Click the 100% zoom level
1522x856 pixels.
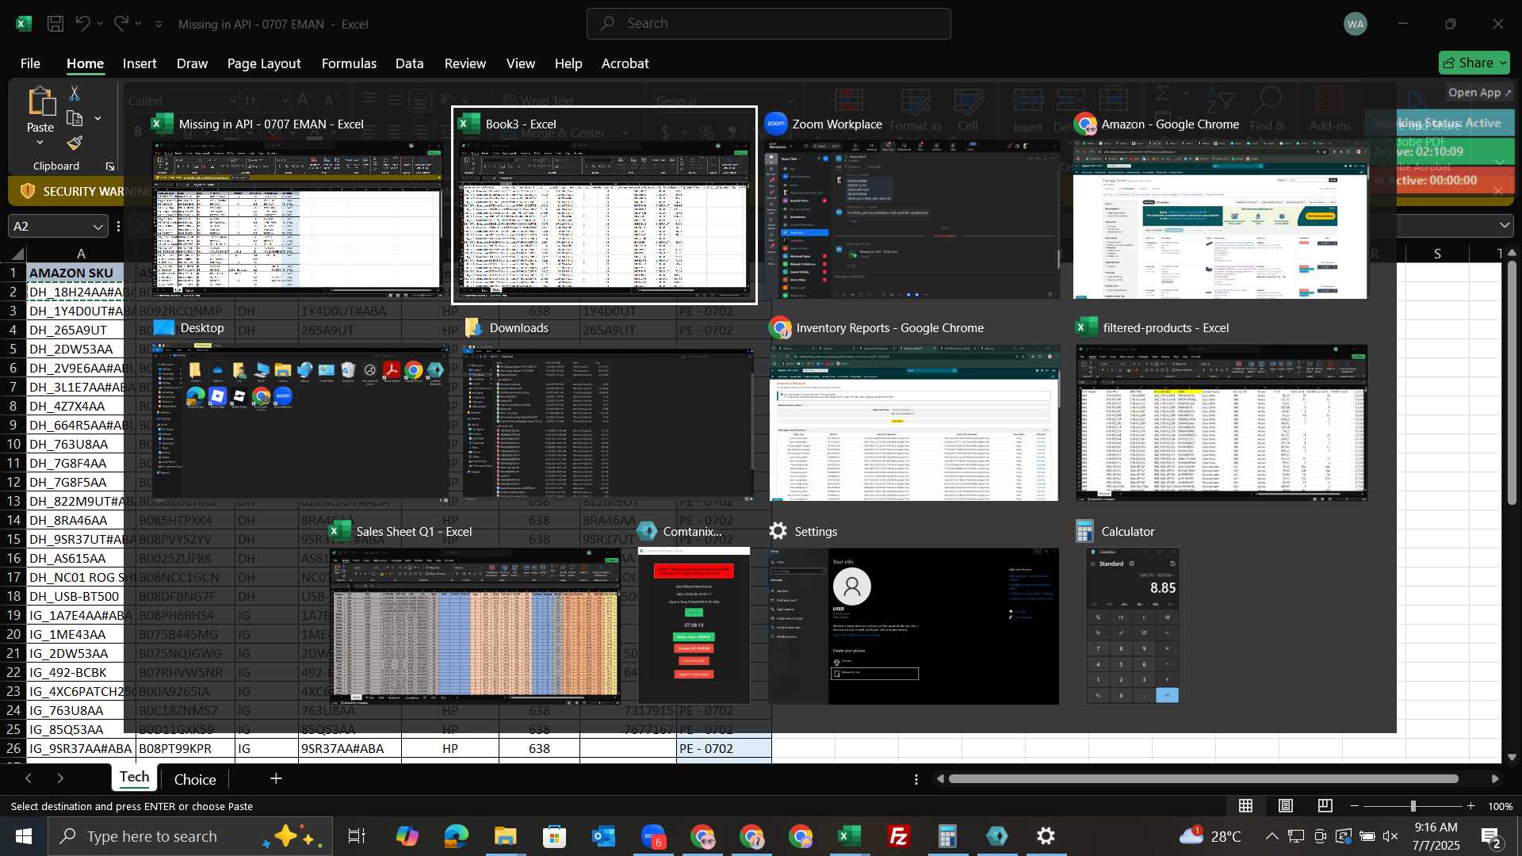(1501, 806)
